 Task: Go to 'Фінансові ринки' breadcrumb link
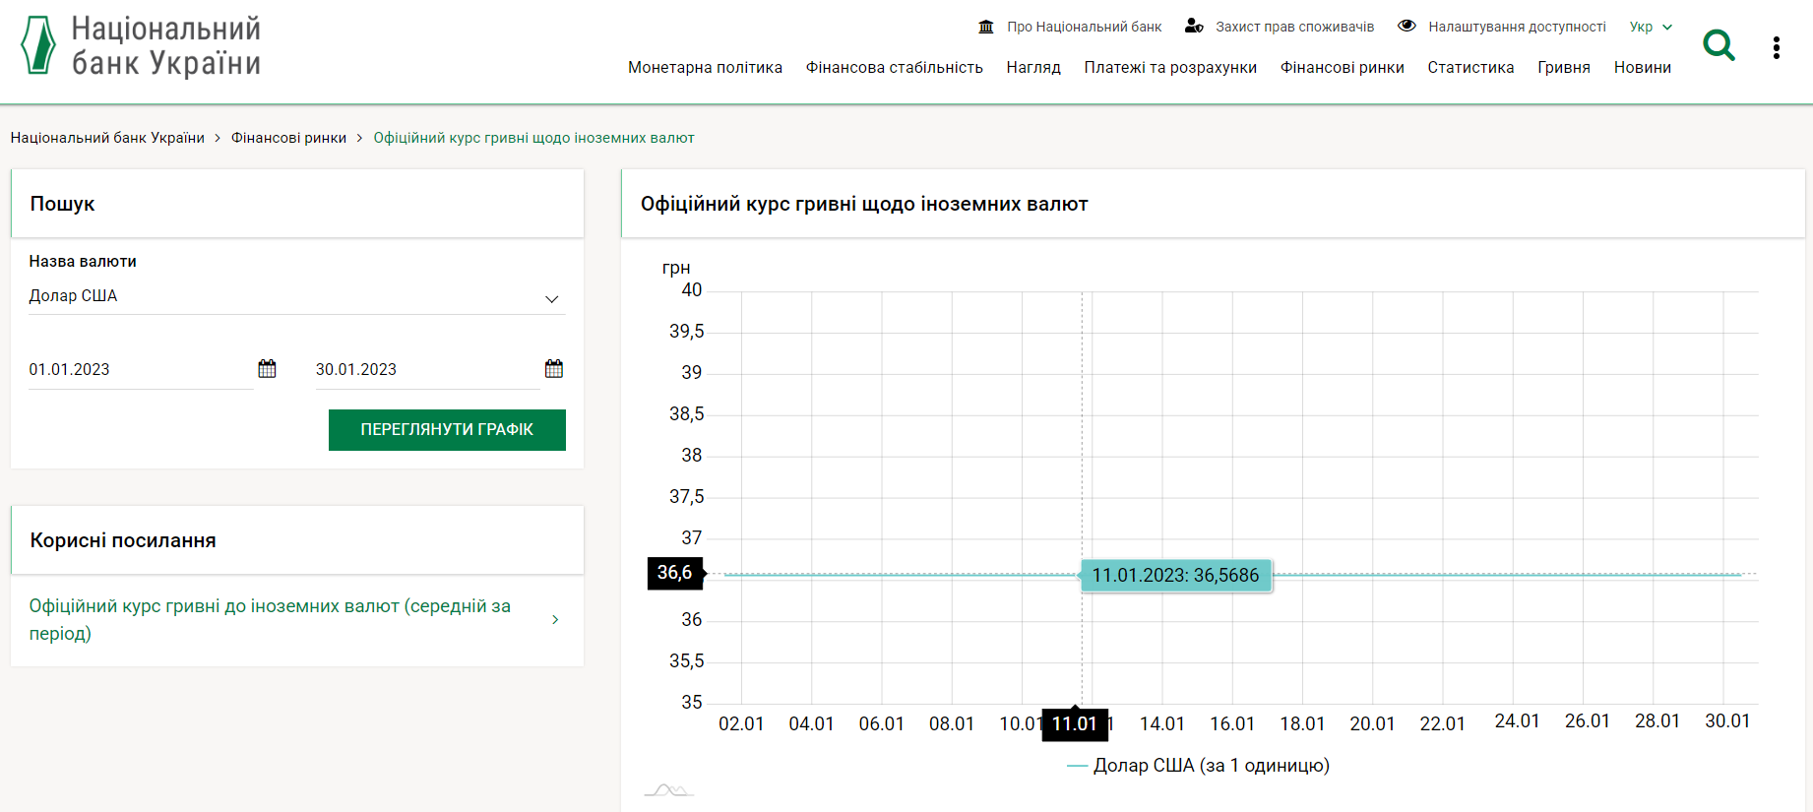click(288, 138)
